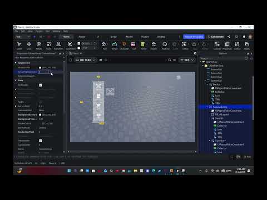Select the Select tool in the toolbar
Image resolution: width=267 pixels, height=200 pixels.
click(19, 46)
